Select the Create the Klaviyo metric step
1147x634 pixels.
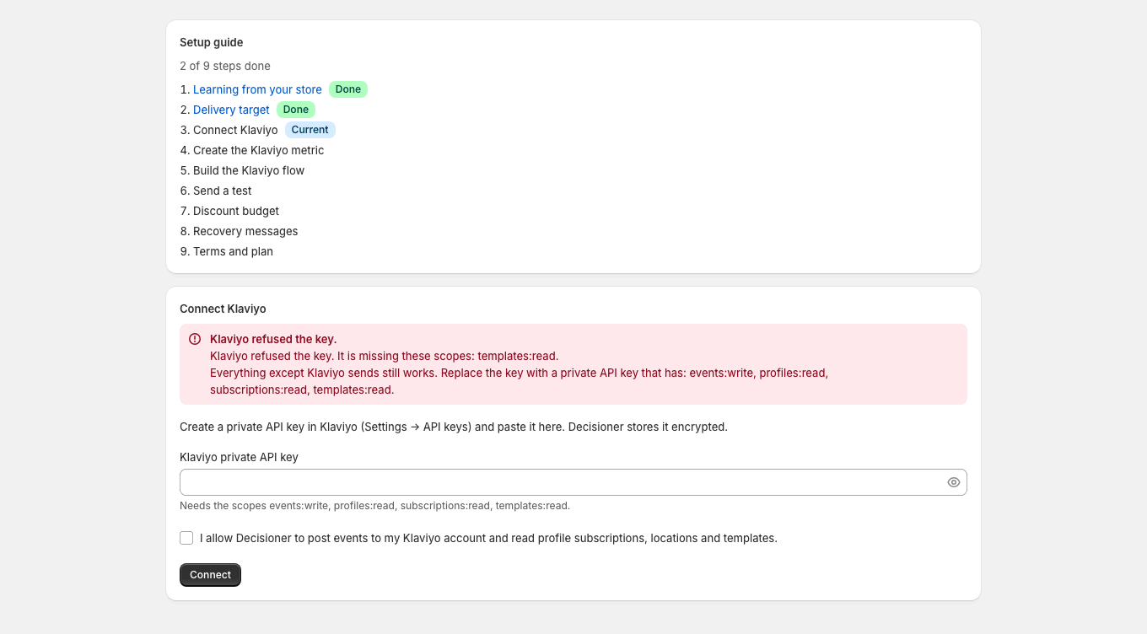[258, 150]
